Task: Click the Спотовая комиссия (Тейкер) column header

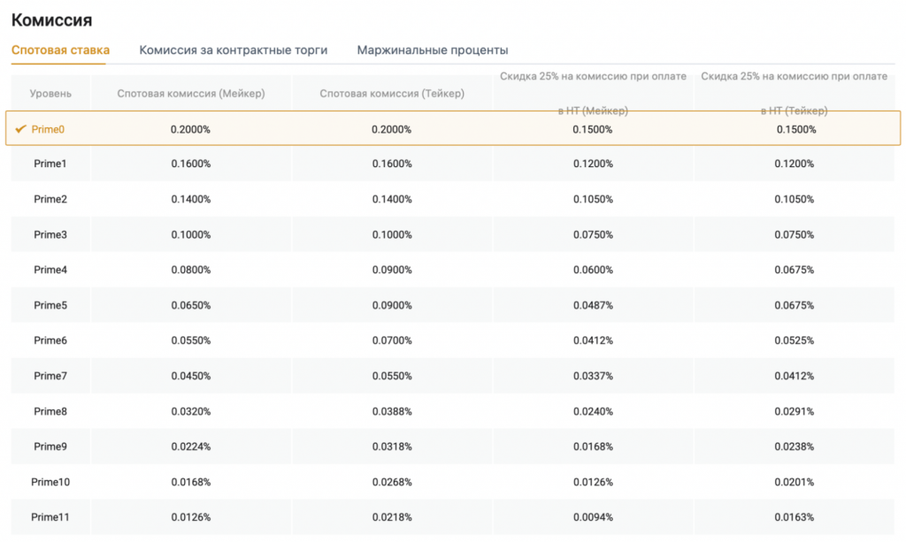Action: pyautogui.click(x=391, y=94)
